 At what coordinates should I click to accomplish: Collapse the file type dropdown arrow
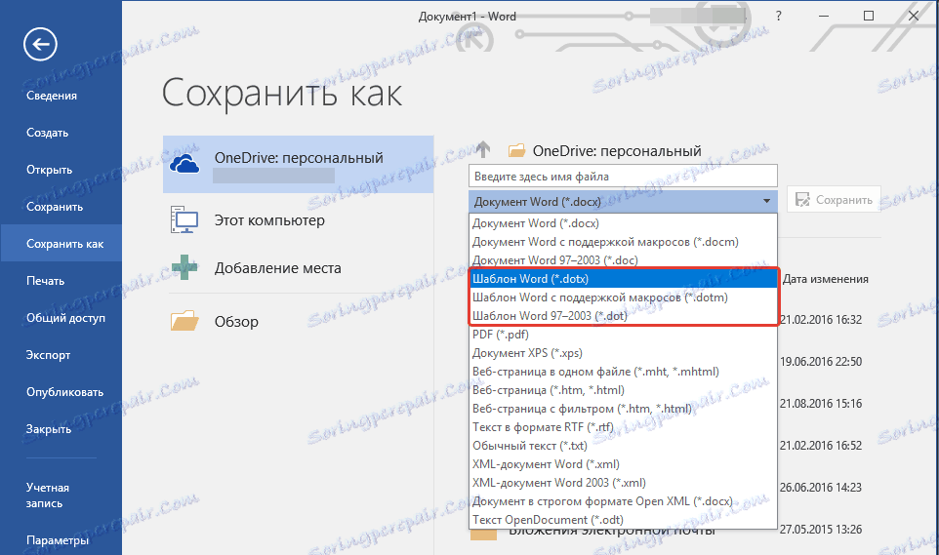point(766,201)
